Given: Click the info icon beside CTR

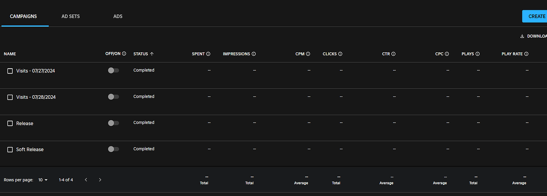Looking at the screenshot, I should tap(393, 54).
